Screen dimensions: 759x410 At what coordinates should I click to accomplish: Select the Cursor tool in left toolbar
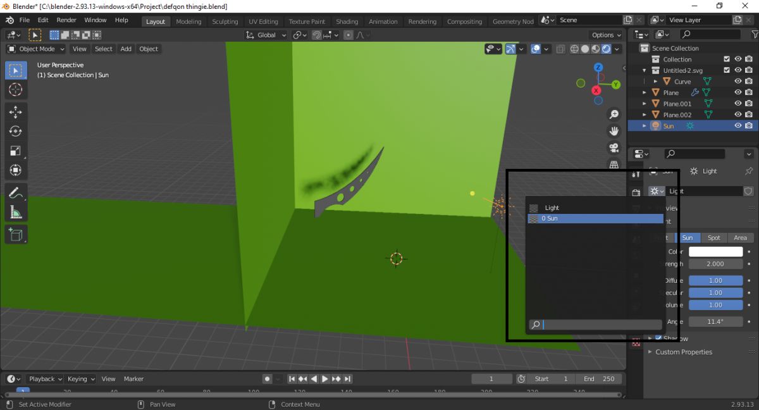pyautogui.click(x=16, y=89)
